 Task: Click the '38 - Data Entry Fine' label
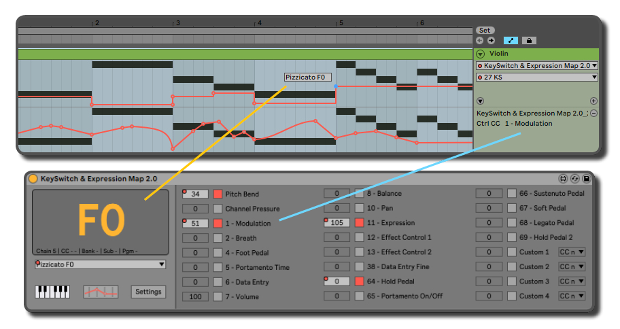tap(398, 266)
